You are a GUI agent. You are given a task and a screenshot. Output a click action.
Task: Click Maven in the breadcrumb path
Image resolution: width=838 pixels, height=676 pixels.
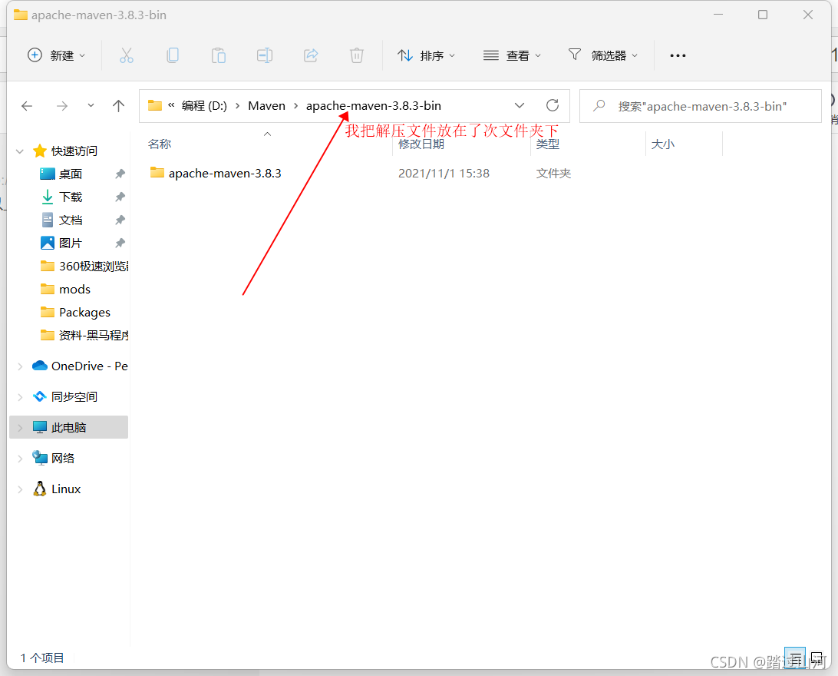click(266, 105)
